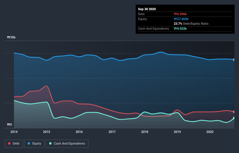Click the ₩0 y-axis label

coord(9,125)
